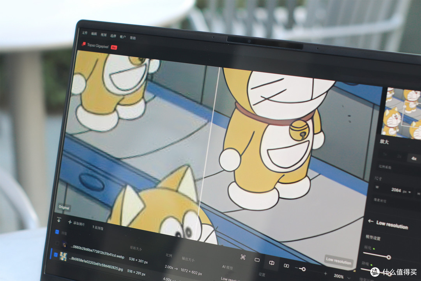Click the back arrow beside Low resolution
The height and width of the screenshot is (281, 421).
coord(371,221)
